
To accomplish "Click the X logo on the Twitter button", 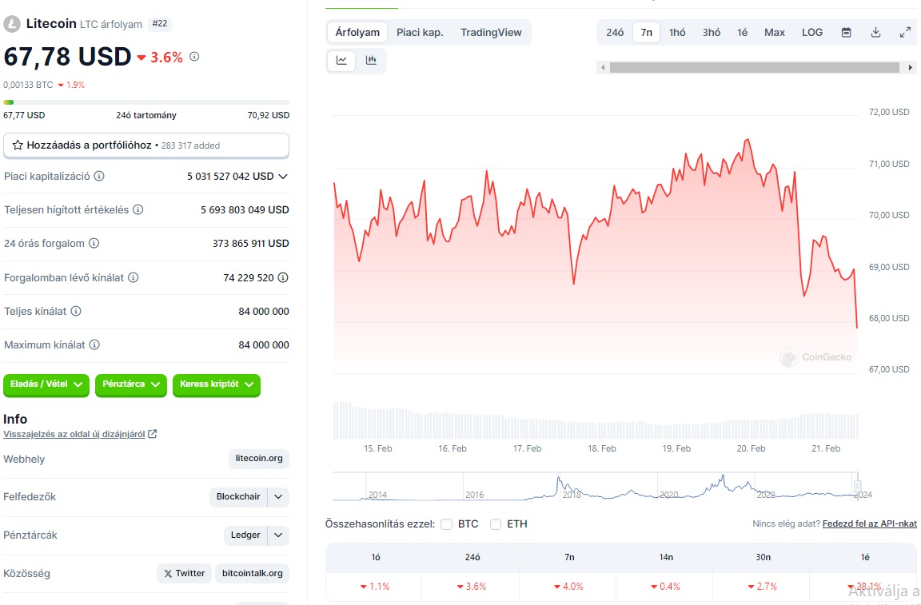I will [168, 573].
